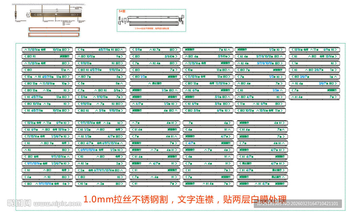Select the brown hanging sign mockup with 会所 and 出口
The image size is (347, 213).
(56, 15)
